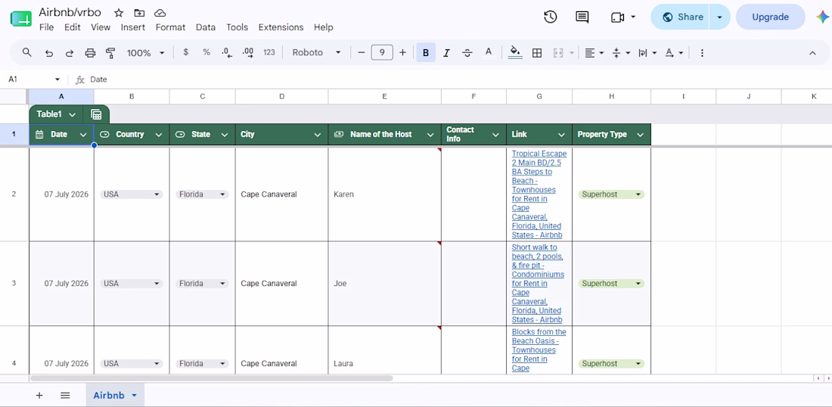Format as percent
The image size is (832, 407).
point(206,52)
